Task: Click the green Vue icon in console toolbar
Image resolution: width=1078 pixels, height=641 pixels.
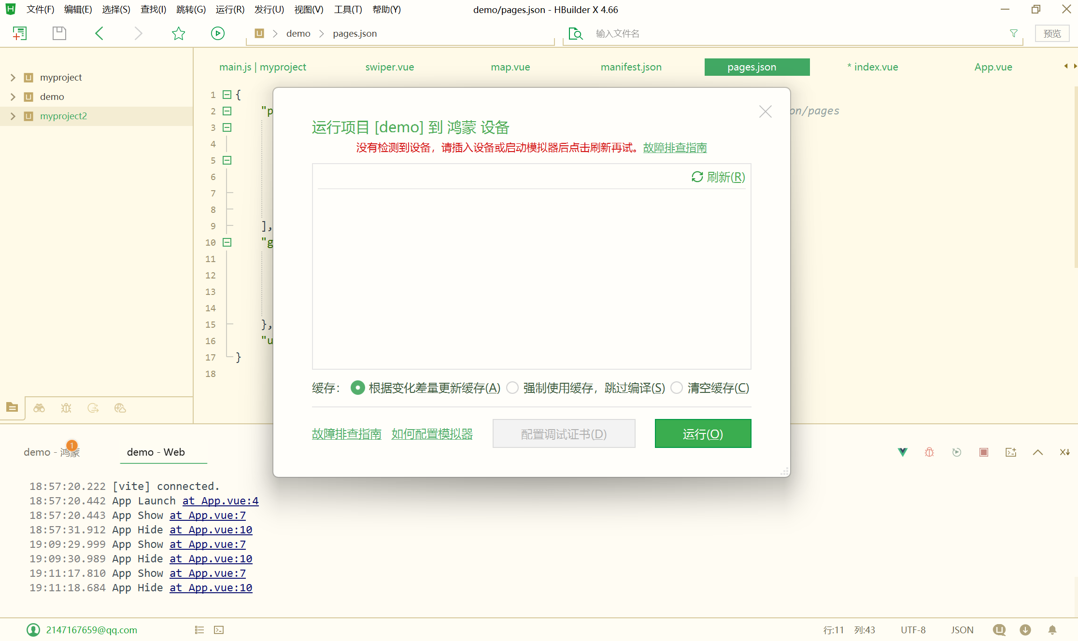Action: coord(902,452)
